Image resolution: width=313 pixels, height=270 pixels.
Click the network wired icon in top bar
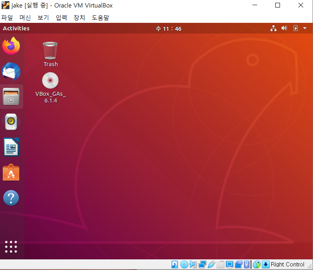click(x=273, y=28)
